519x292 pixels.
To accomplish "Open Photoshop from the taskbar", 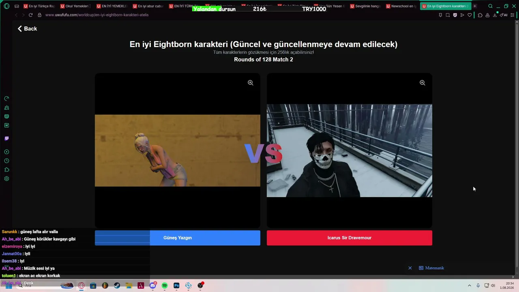I will [176, 286].
